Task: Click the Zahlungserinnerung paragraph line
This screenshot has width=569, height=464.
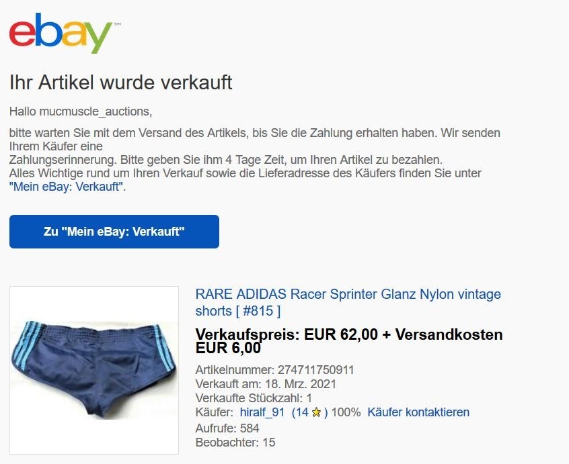Action: [x=226, y=160]
